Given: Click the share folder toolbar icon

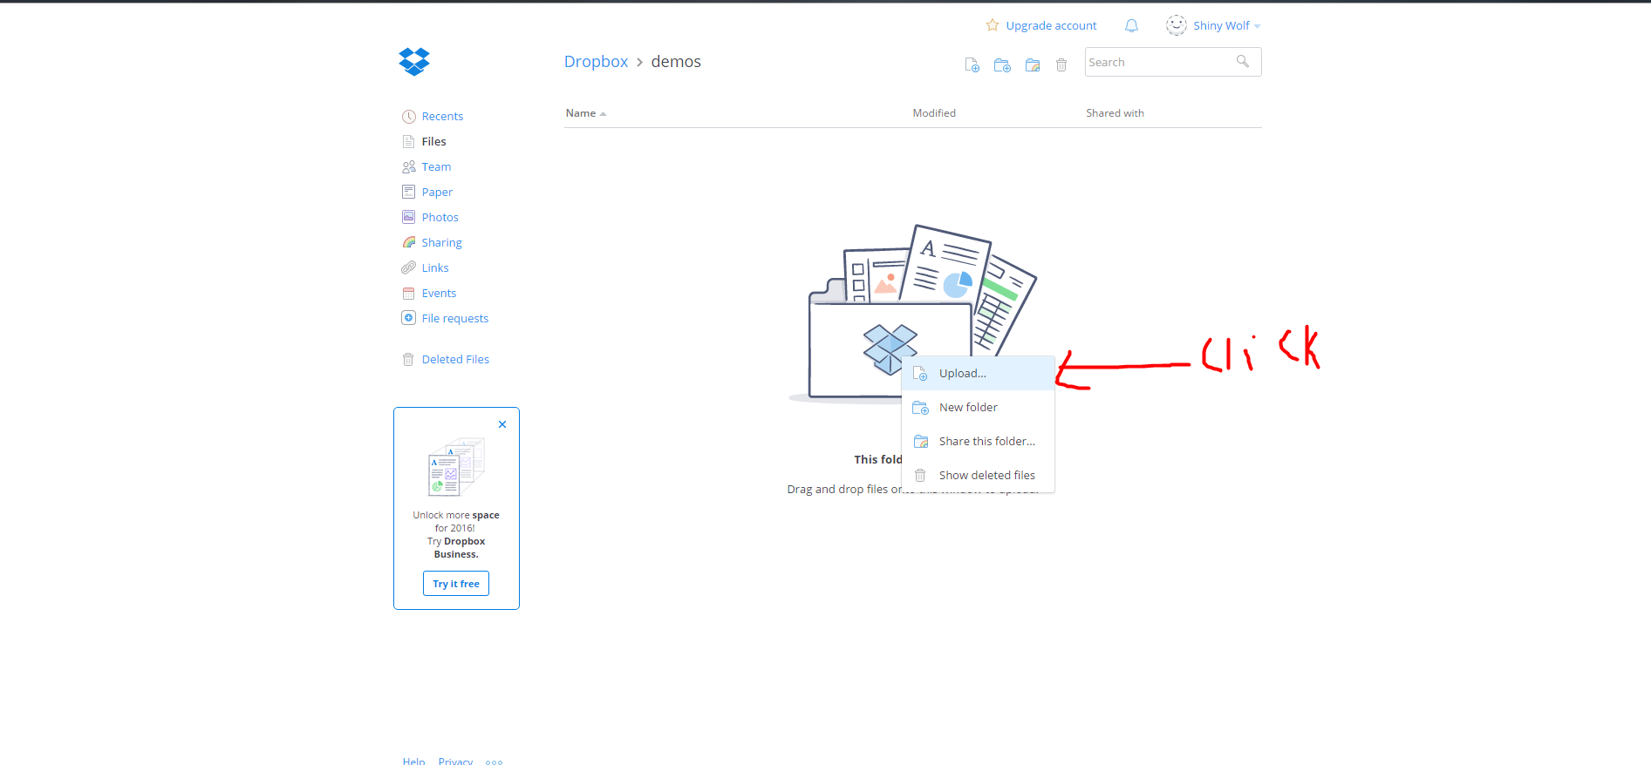Looking at the screenshot, I should point(1033,65).
